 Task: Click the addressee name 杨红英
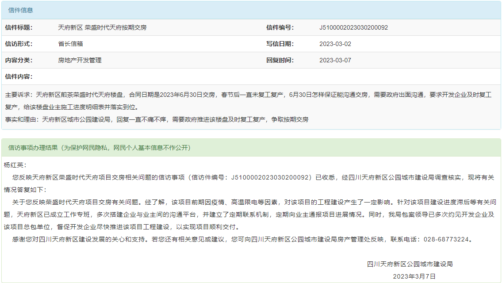point(15,165)
